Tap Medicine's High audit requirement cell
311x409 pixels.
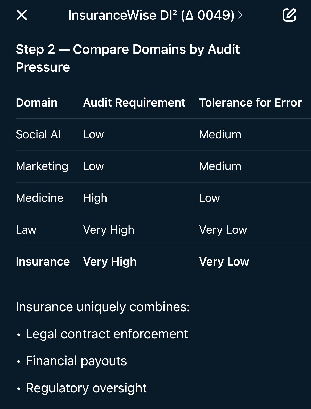click(95, 198)
